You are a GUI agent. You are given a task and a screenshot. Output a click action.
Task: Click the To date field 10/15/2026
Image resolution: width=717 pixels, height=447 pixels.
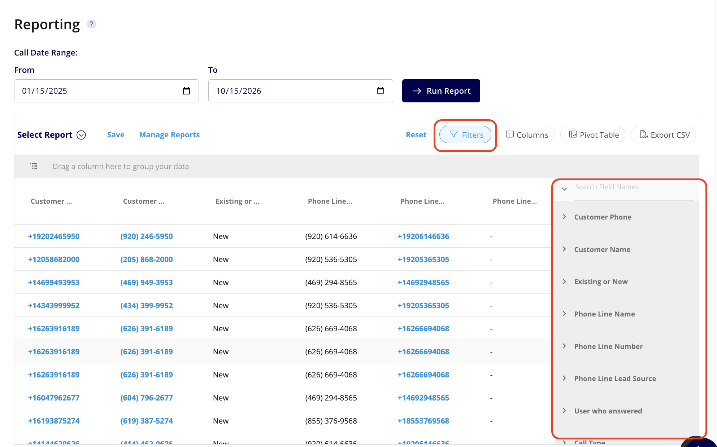pyautogui.click(x=300, y=91)
